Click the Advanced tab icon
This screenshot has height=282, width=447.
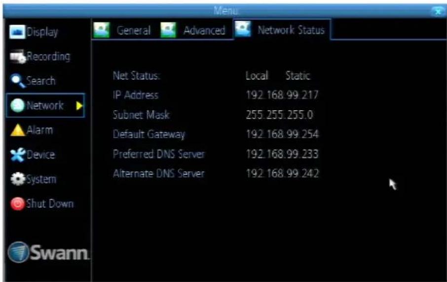click(168, 30)
